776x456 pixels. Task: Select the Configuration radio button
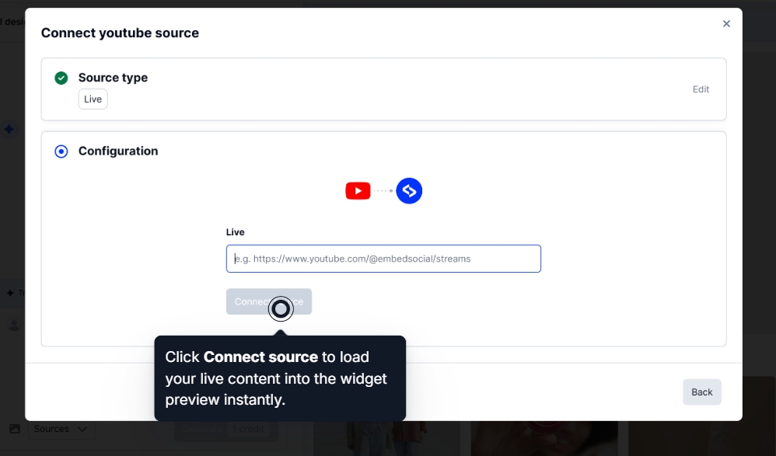(x=61, y=151)
